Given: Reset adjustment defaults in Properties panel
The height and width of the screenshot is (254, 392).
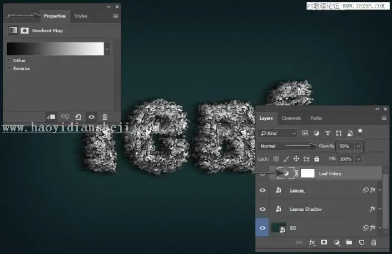Looking at the screenshot, I should 78,116.
